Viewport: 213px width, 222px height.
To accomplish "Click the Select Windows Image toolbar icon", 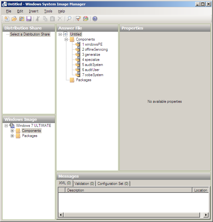I will click(22, 19).
